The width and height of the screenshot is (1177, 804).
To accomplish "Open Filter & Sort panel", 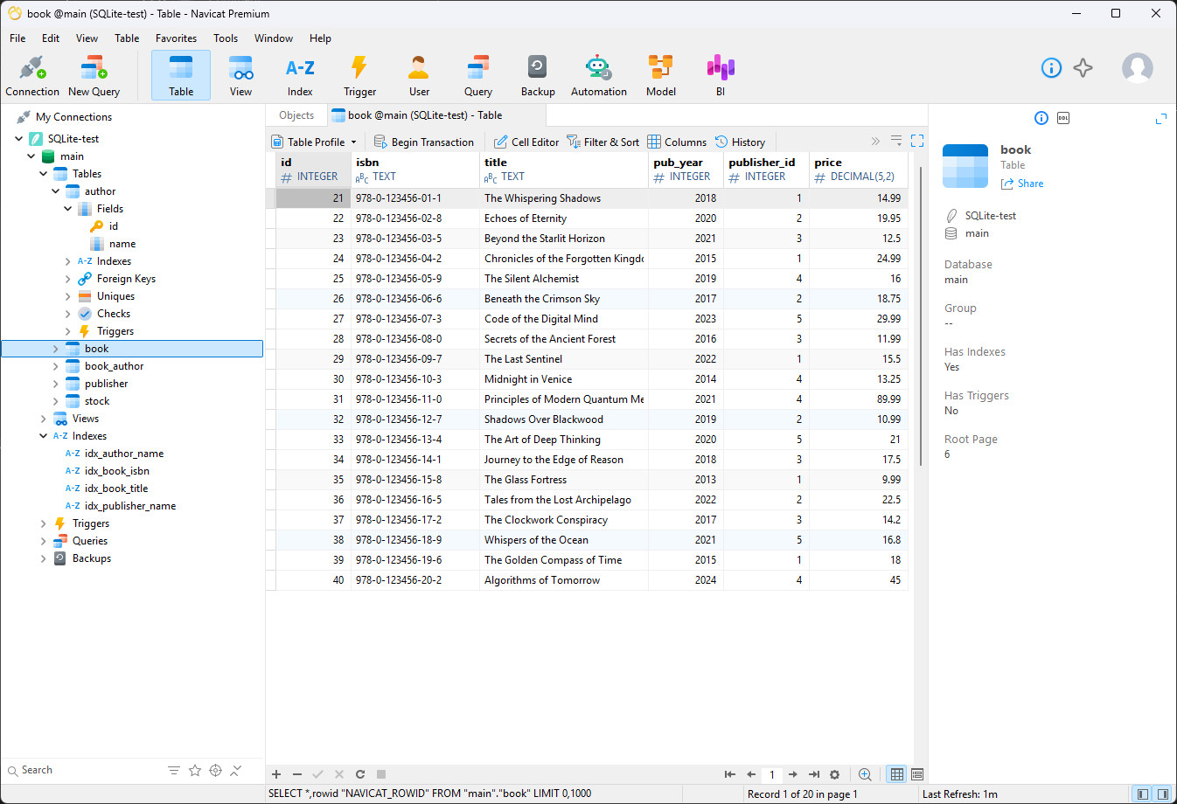I will [602, 142].
